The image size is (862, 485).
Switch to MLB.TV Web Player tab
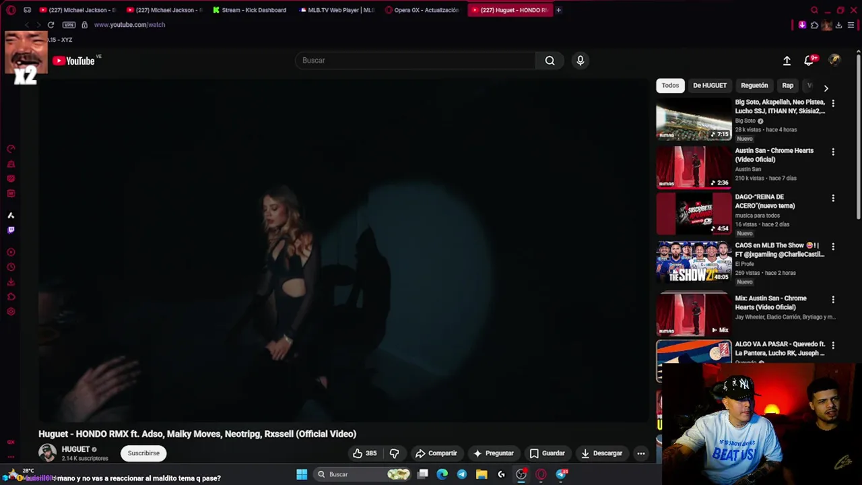[336, 10]
